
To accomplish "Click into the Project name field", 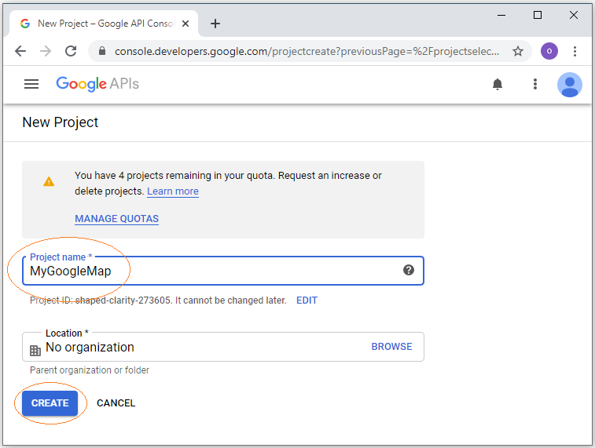I will click(222, 271).
